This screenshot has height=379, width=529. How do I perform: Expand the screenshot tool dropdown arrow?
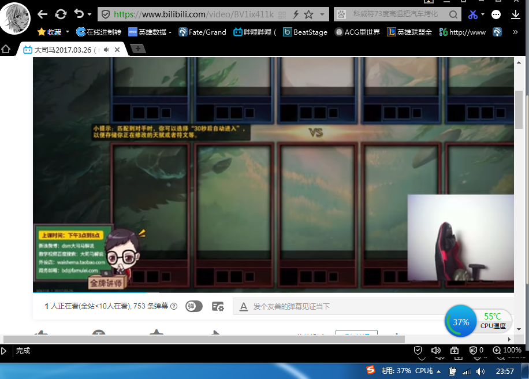coord(483,14)
